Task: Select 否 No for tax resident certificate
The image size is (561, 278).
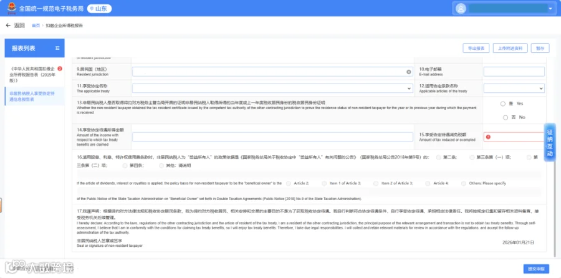Action: (505, 117)
